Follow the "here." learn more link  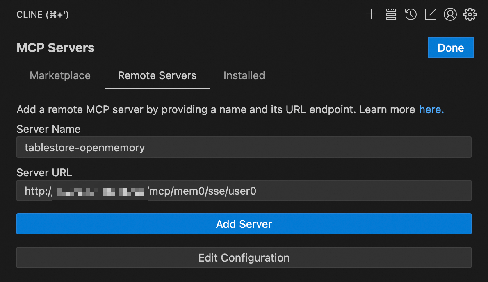click(x=431, y=109)
